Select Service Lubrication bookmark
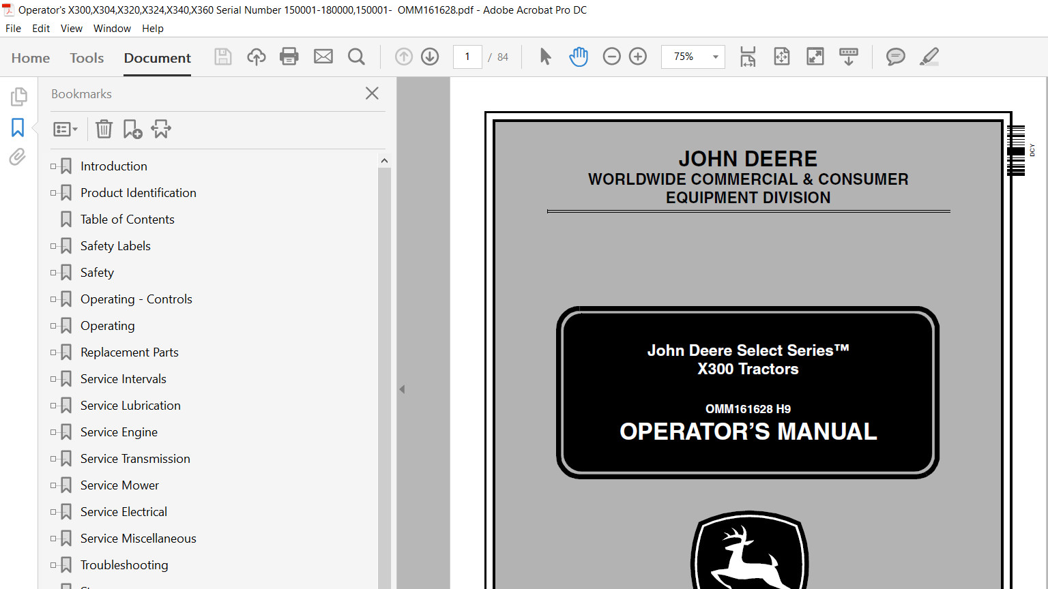The width and height of the screenshot is (1048, 589). (130, 405)
